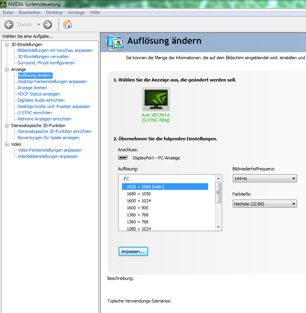
Task: Open Mehrere Anzeigen einrichten
Action: [x=44, y=119]
